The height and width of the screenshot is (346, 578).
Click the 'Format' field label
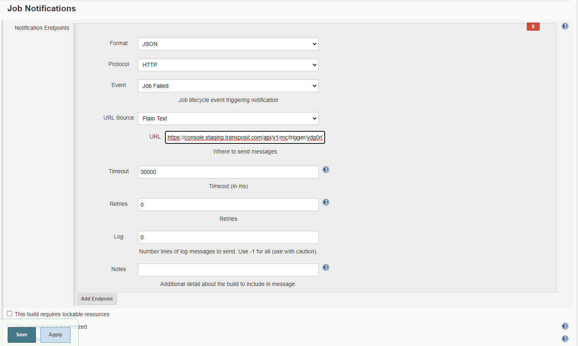click(119, 43)
